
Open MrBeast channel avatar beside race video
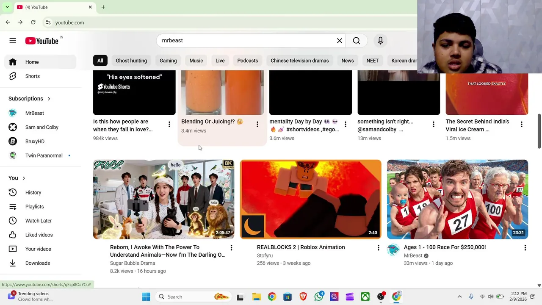click(393, 250)
